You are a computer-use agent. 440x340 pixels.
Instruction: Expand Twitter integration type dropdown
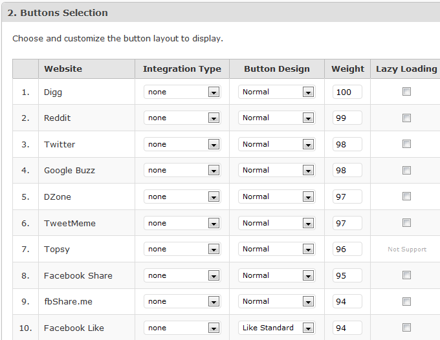pyautogui.click(x=182, y=144)
